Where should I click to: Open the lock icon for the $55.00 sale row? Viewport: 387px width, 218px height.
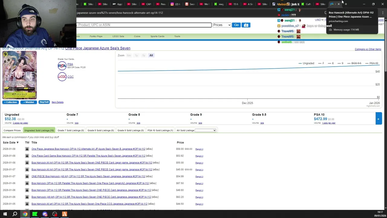point(27,163)
